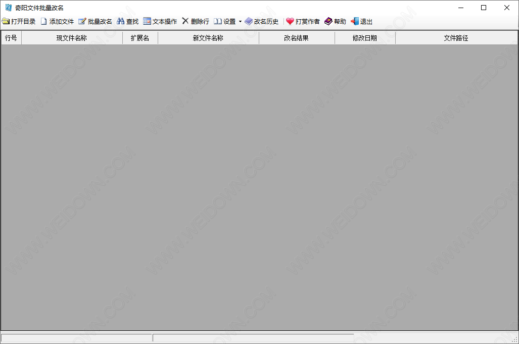Screen dimensions: 519x344
Task: Click the 帮助 book icon
Action: [x=328, y=22]
